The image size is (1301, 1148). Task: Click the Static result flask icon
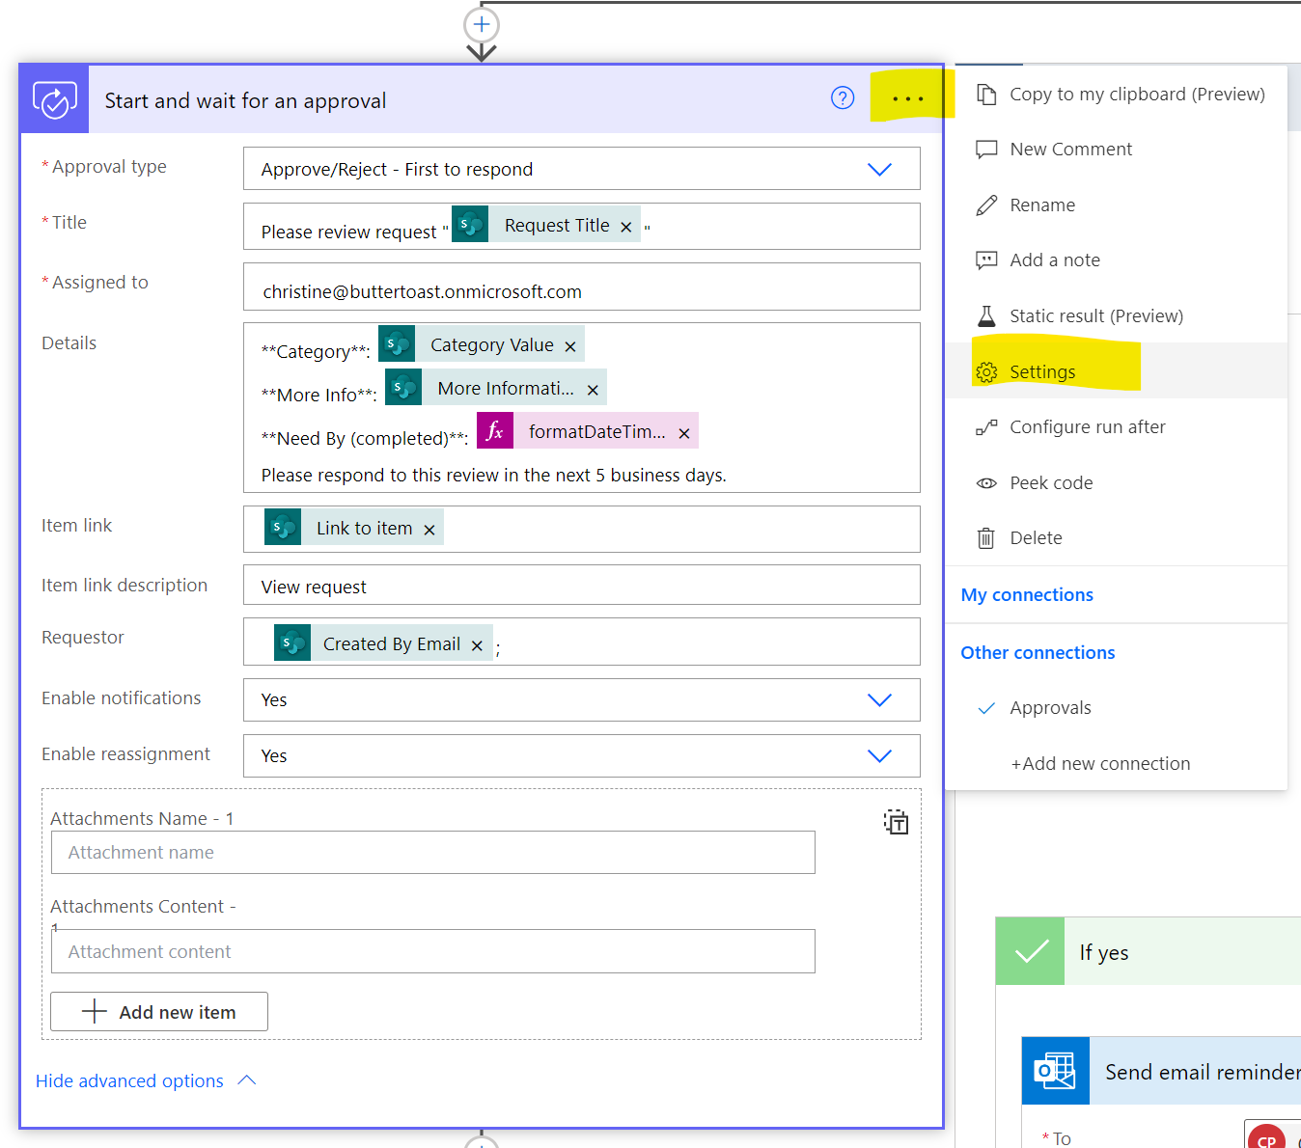(985, 315)
